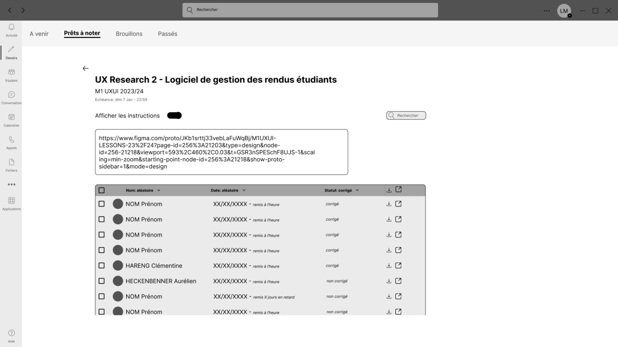The height and width of the screenshot is (347, 618).
Task: Open the Calendrier icon in sidebar
Action: click(11, 117)
